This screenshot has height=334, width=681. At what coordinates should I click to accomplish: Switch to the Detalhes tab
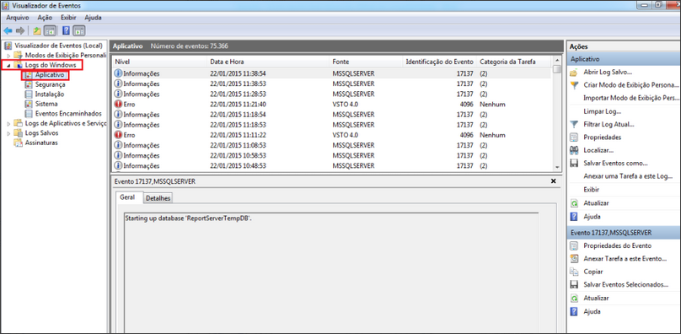pyautogui.click(x=158, y=198)
